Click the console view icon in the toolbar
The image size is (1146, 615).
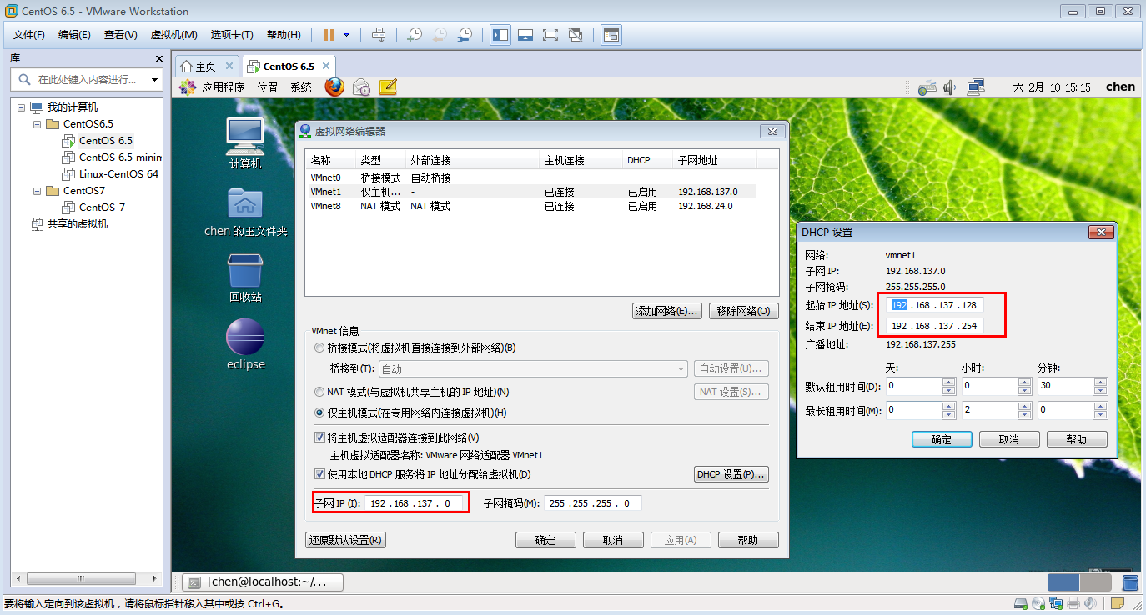tap(611, 35)
